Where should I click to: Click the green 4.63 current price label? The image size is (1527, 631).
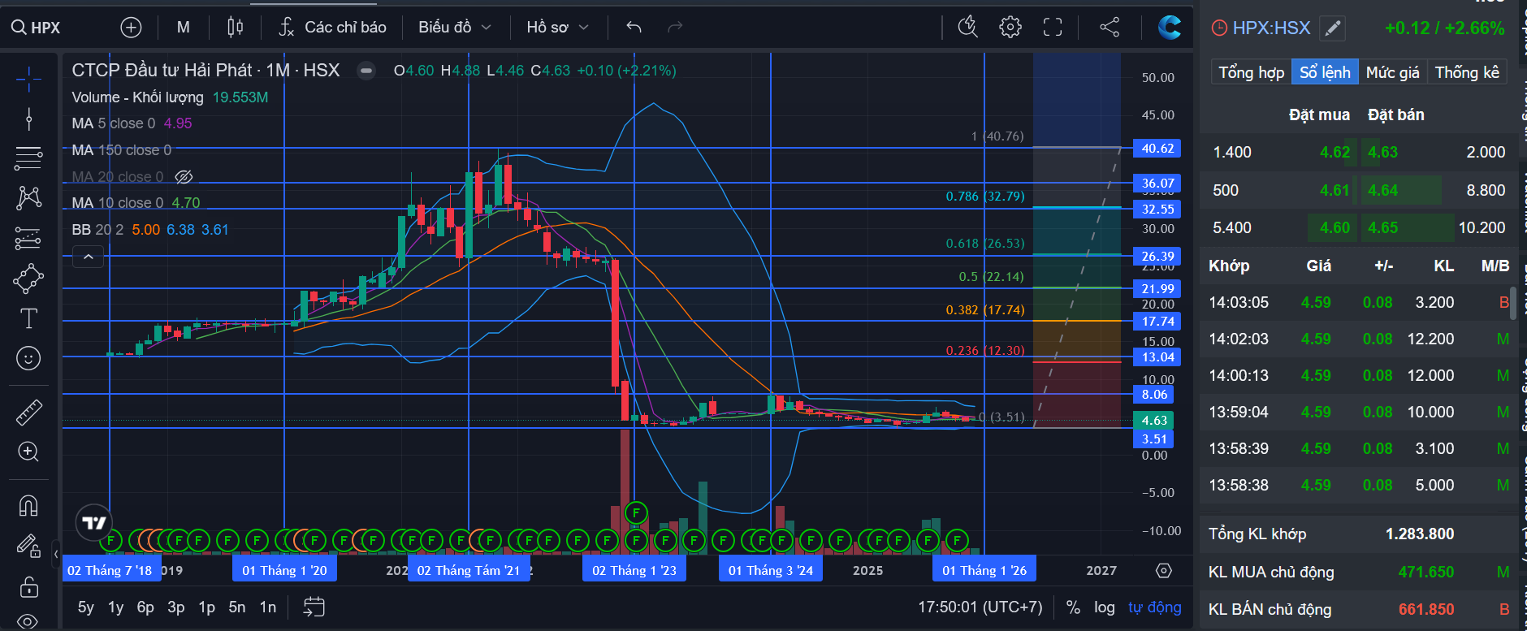click(x=1154, y=421)
